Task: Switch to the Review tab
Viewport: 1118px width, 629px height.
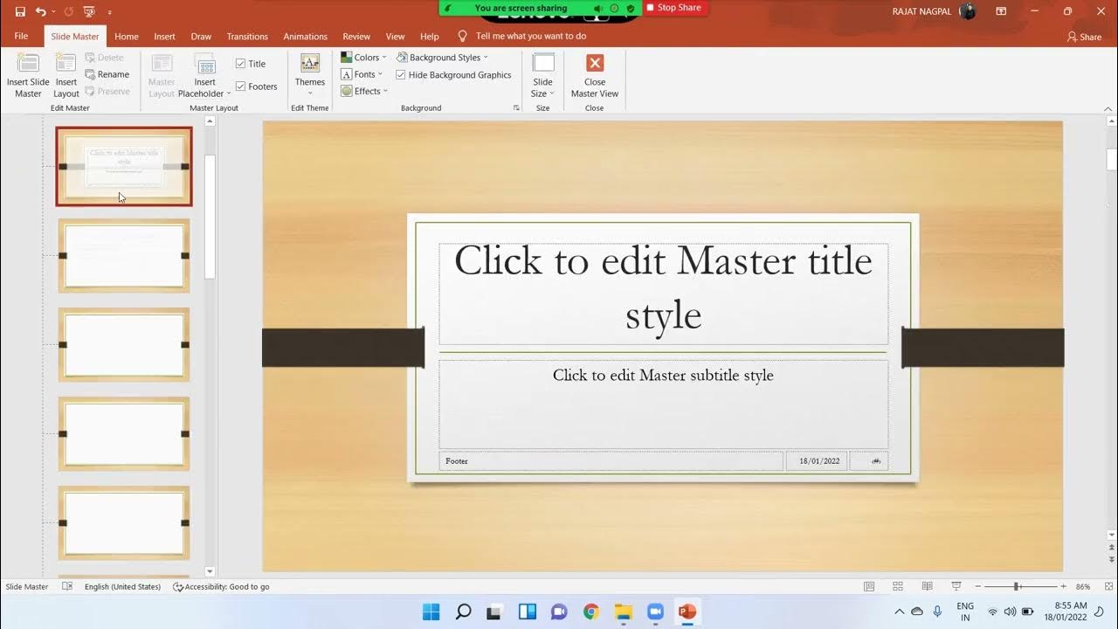Action: click(356, 37)
